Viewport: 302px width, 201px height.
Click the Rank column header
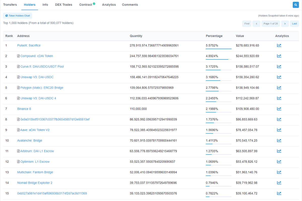pyautogui.click(x=9, y=36)
